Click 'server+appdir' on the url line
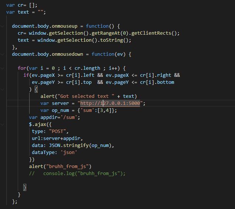This screenshot has width=235, height=209. [62, 138]
